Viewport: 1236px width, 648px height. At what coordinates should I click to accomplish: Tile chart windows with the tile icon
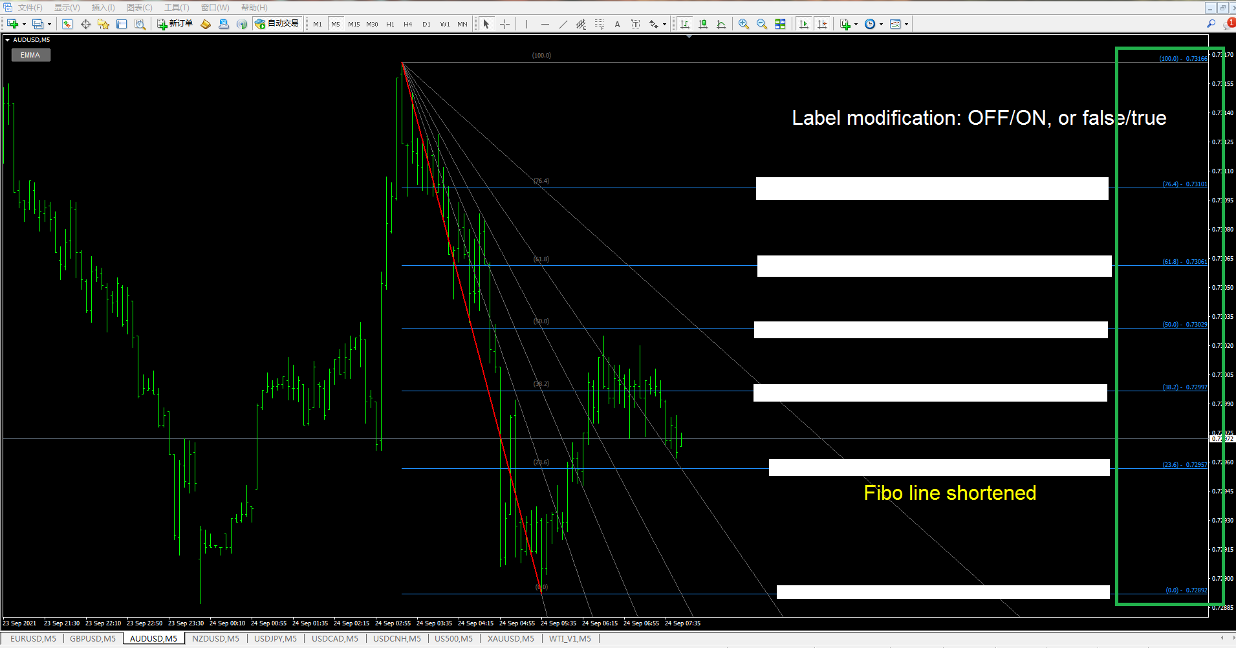coord(780,24)
